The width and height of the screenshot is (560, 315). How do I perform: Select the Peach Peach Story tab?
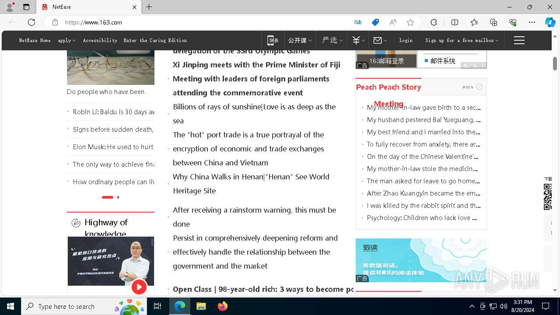tap(388, 87)
